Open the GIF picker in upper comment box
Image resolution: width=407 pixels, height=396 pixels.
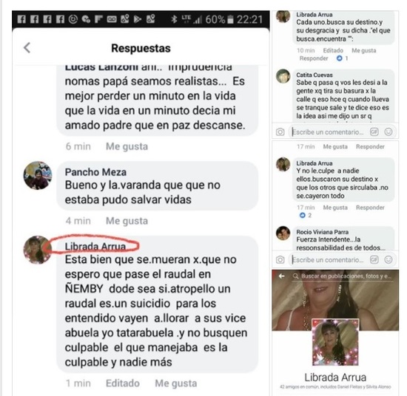pos(374,132)
